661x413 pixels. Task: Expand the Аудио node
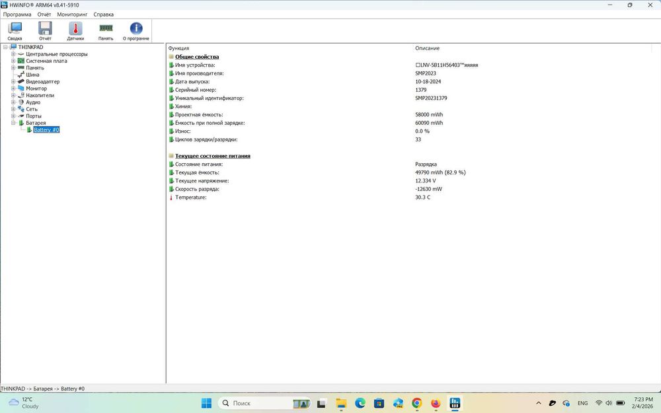(x=13, y=102)
